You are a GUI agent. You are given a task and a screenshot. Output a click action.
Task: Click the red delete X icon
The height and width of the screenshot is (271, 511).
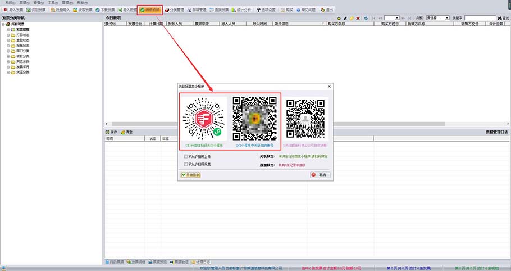359,19
